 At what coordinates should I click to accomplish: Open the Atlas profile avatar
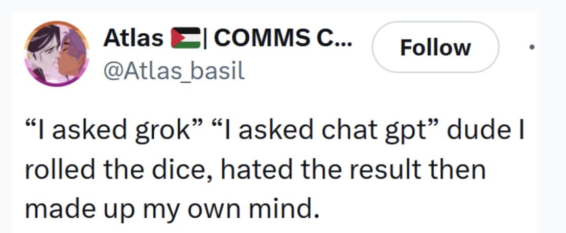(57, 54)
